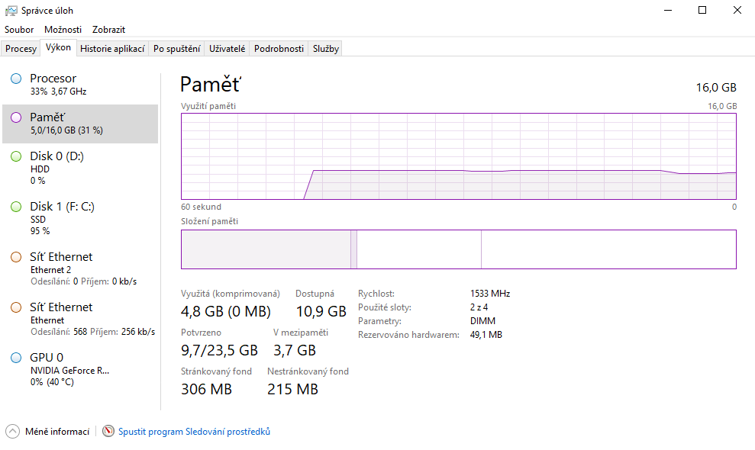
Task: Switch to the Historie aplikací tab
Action: pos(112,49)
